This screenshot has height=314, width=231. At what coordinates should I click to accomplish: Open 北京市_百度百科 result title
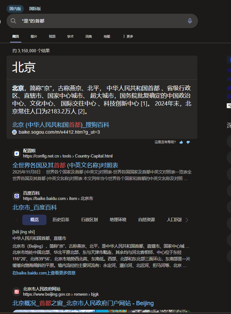coord(35,207)
